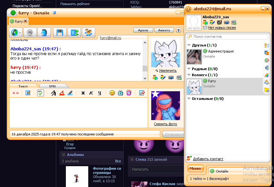Toggle the text formatting T icon
This screenshot has width=274, height=187.
28,93
